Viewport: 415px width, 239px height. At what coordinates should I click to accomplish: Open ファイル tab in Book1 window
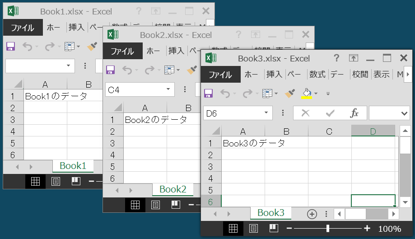pos(23,28)
